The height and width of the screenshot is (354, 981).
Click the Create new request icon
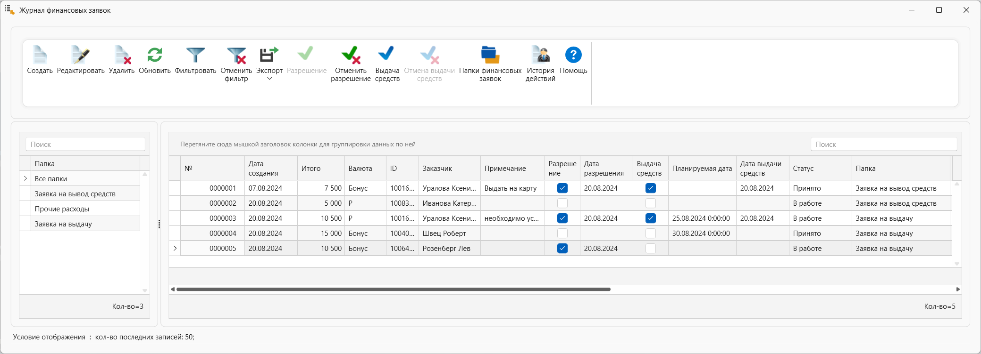click(x=40, y=55)
